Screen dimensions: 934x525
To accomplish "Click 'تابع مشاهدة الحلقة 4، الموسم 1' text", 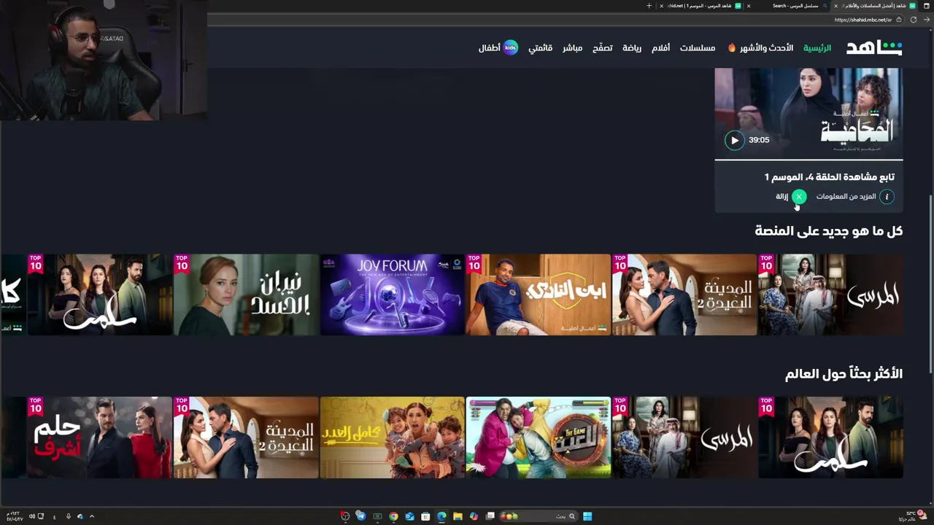I will pos(829,177).
